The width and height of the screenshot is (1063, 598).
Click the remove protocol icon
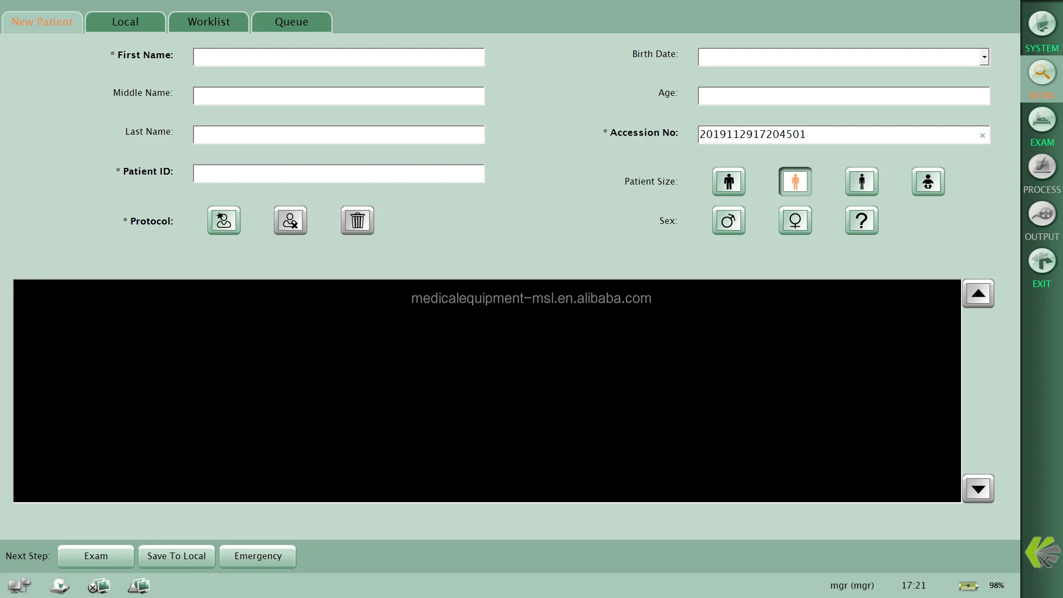click(x=290, y=221)
